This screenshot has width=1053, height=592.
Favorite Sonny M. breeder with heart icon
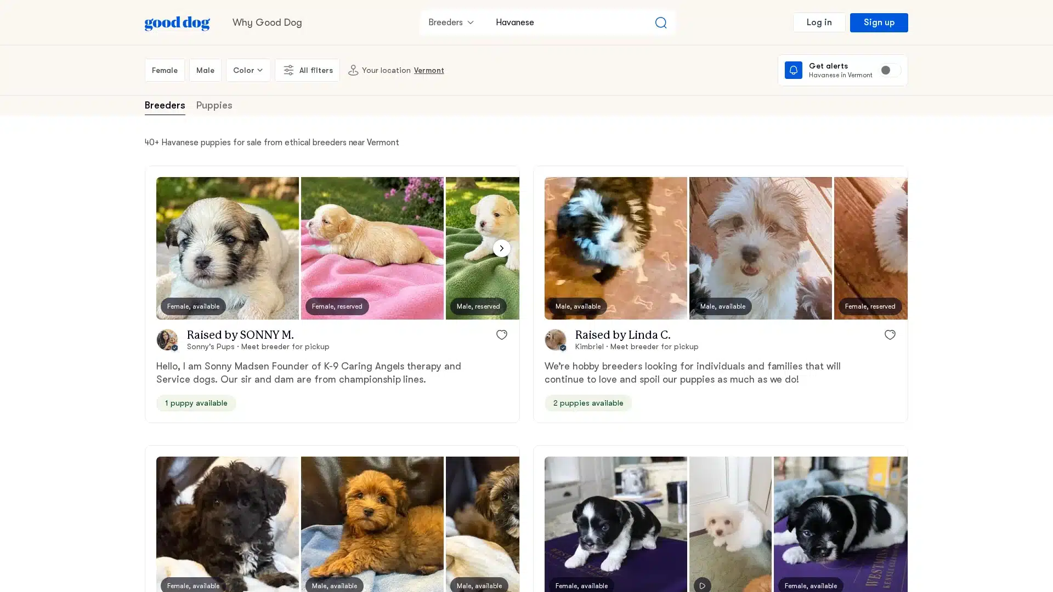(501, 335)
